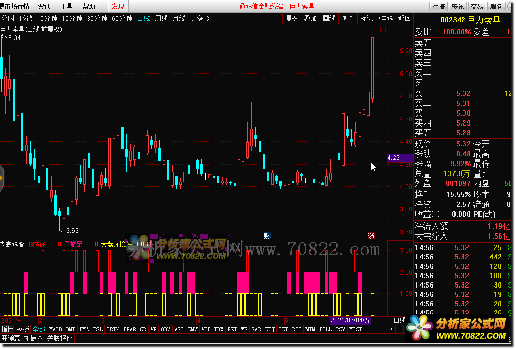Image resolution: width=516 pixels, height=349 pixels.
Task: Apply the MTM indicator
Action: pos(310,329)
